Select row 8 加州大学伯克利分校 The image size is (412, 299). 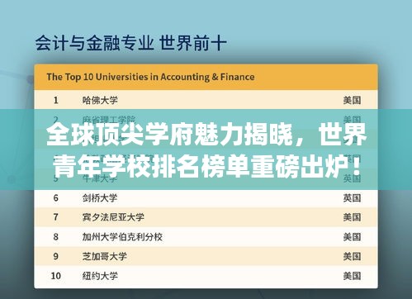pyautogui.click(x=206, y=236)
